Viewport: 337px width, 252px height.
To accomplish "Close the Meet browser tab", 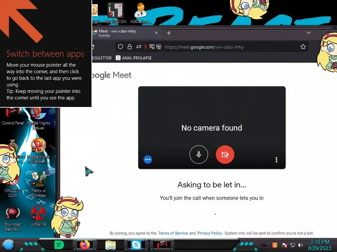I will pos(156,33).
